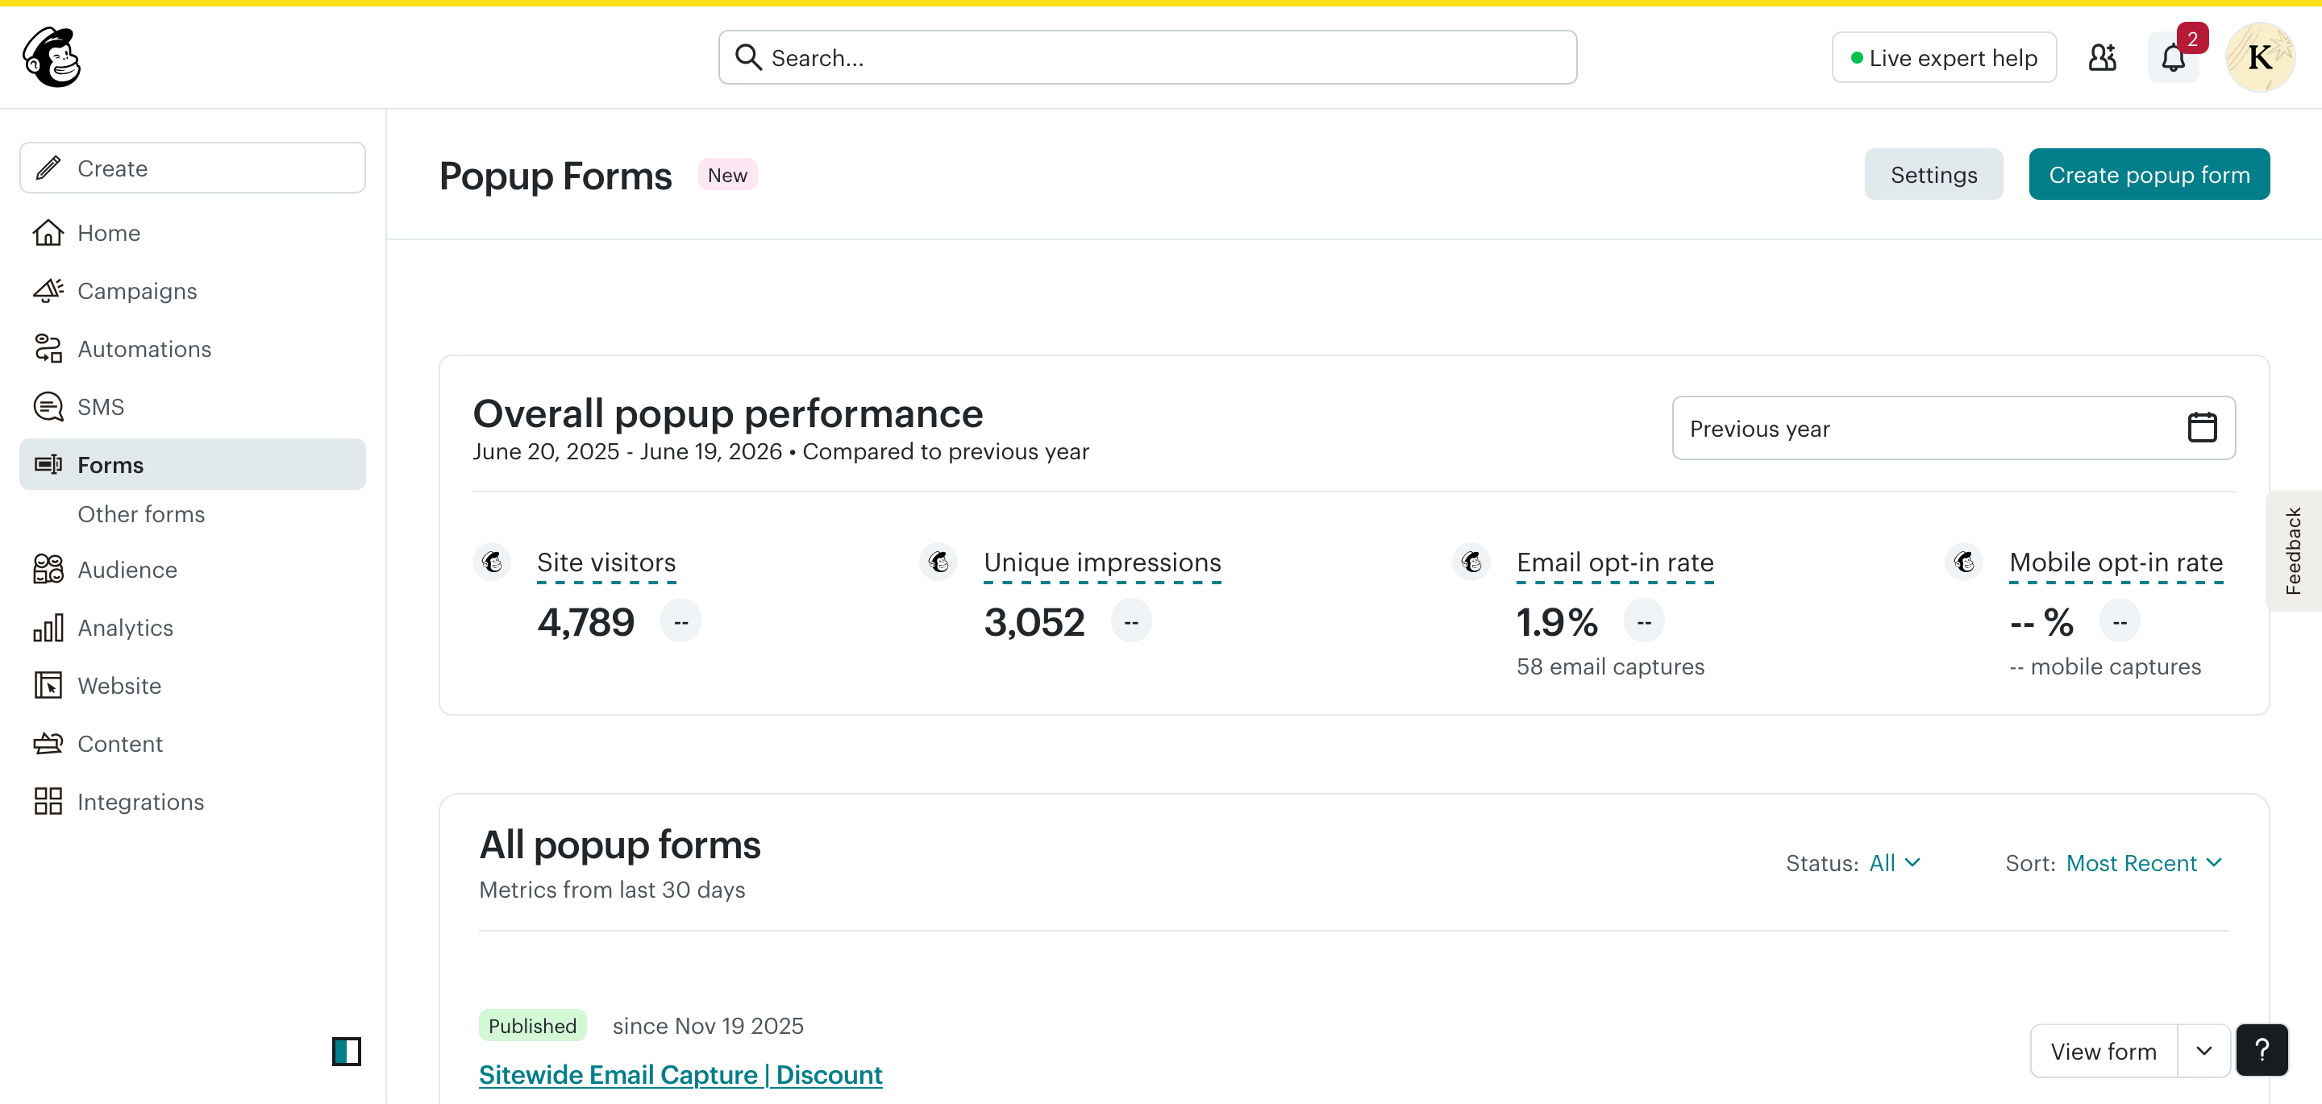Open Analytics in the sidebar
This screenshot has width=2322, height=1104.
(x=192, y=627)
